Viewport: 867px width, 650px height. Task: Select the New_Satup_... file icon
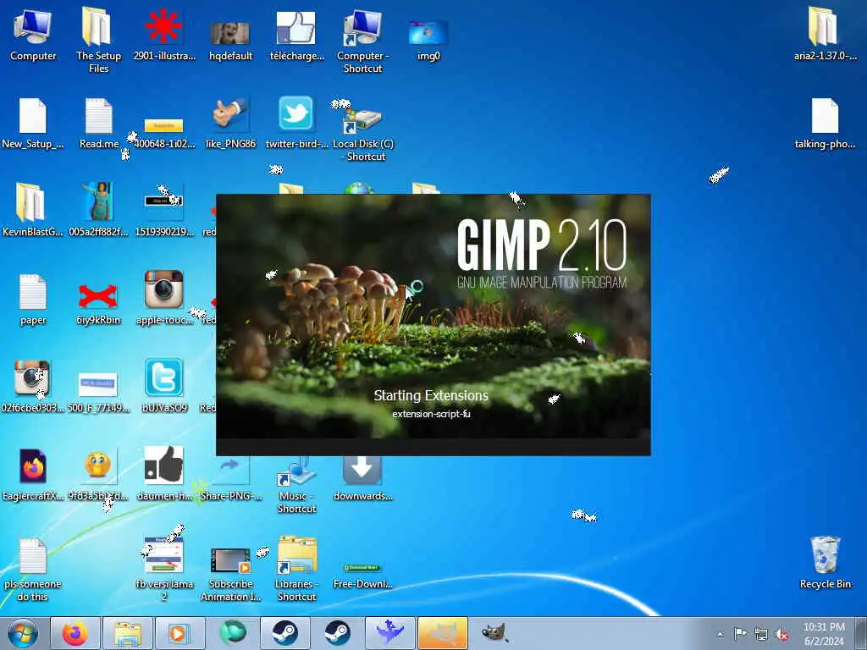[33, 123]
